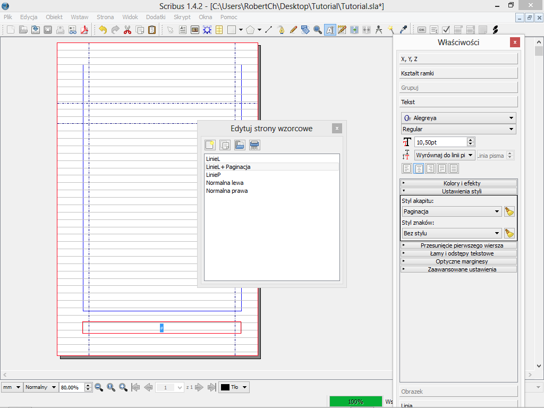Select the Bezier pen tool
The height and width of the screenshot is (408, 544).
tap(281, 30)
